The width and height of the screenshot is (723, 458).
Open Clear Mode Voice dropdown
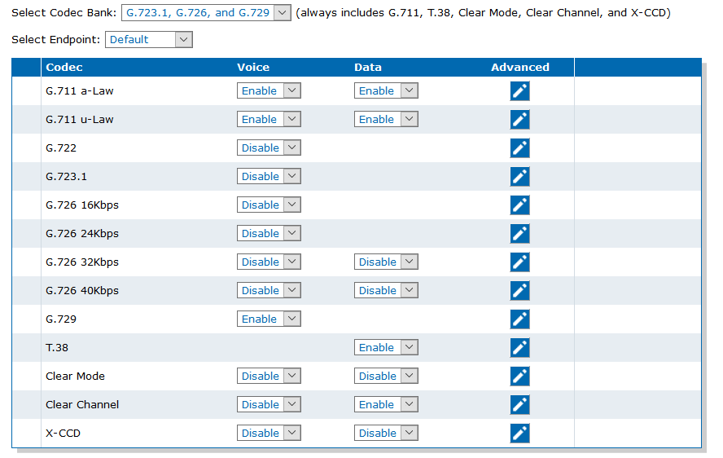click(269, 376)
